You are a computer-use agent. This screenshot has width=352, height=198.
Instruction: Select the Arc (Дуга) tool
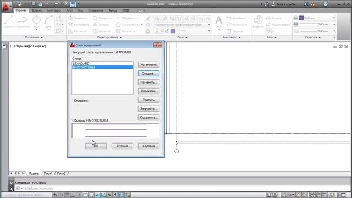pyautogui.click(x=48, y=23)
